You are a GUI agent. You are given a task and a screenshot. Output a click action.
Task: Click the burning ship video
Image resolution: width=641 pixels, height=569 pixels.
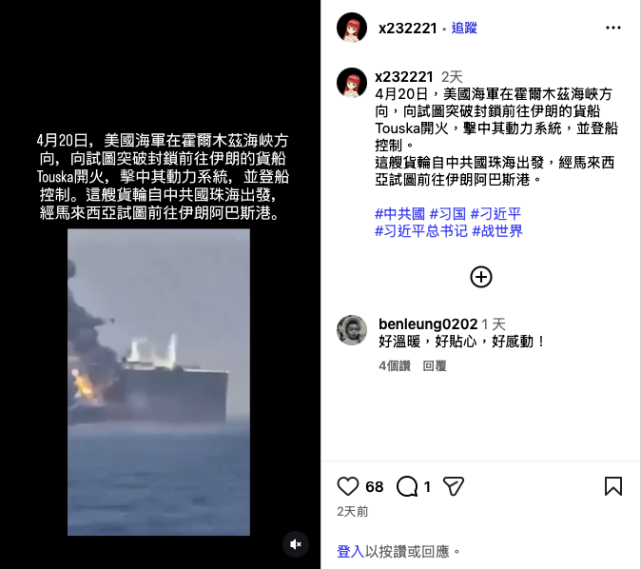(x=159, y=383)
